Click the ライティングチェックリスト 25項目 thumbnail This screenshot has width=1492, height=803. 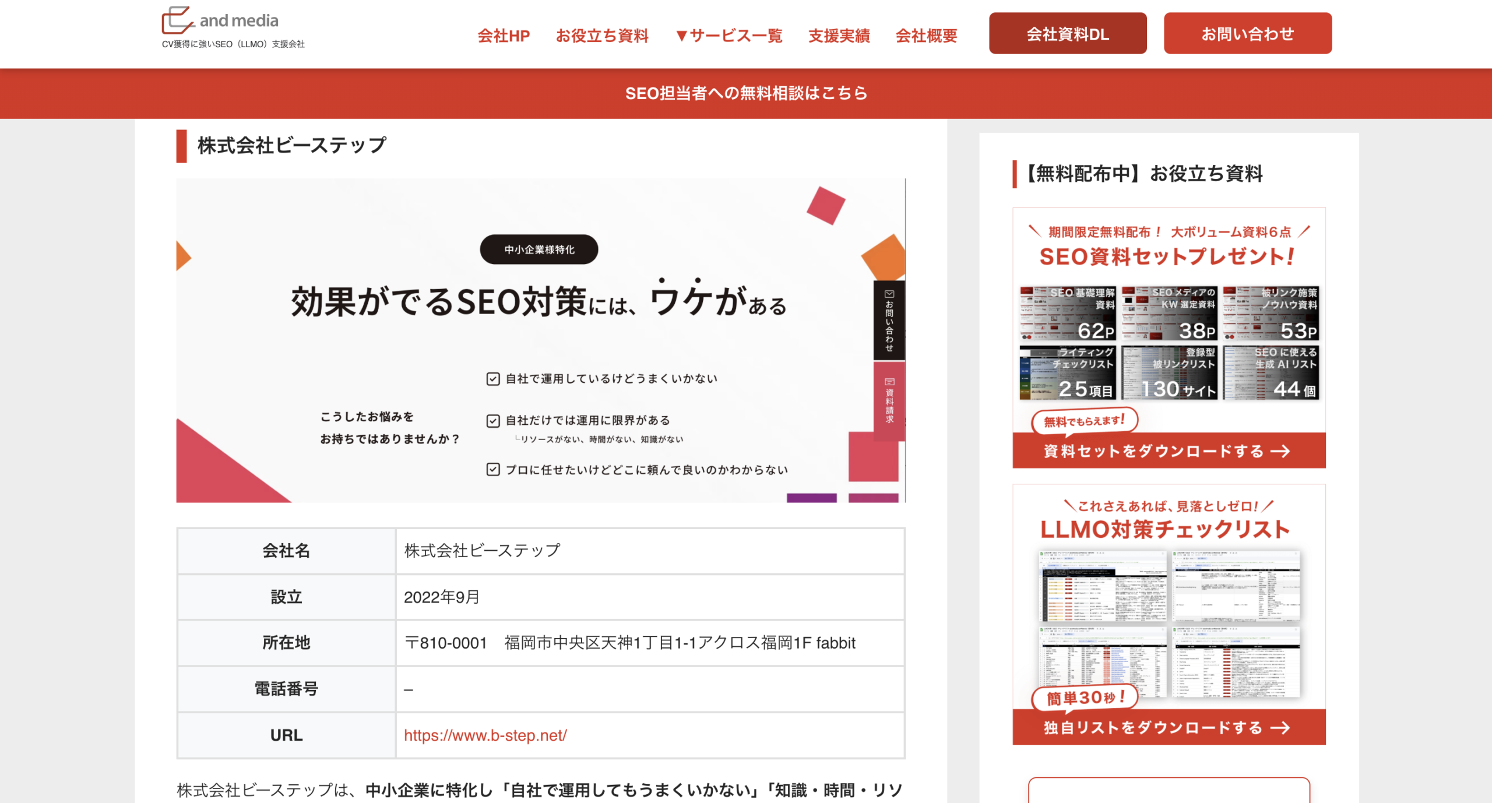tap(1068, 373)
